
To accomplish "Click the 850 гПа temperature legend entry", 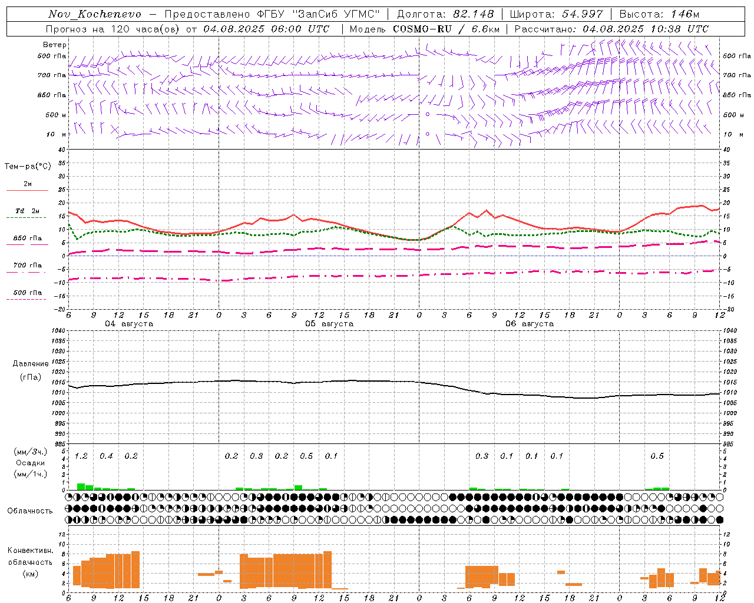I will click(28, 238).
